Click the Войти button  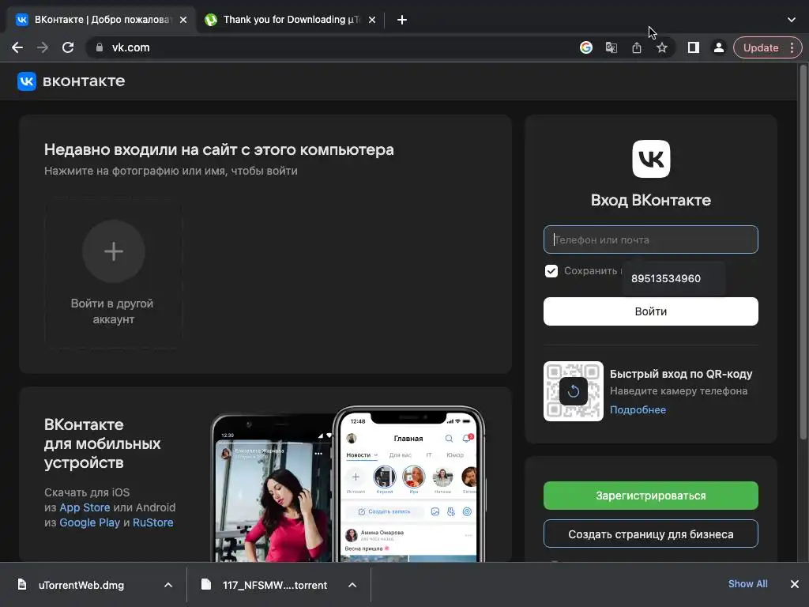click(651, 311)
